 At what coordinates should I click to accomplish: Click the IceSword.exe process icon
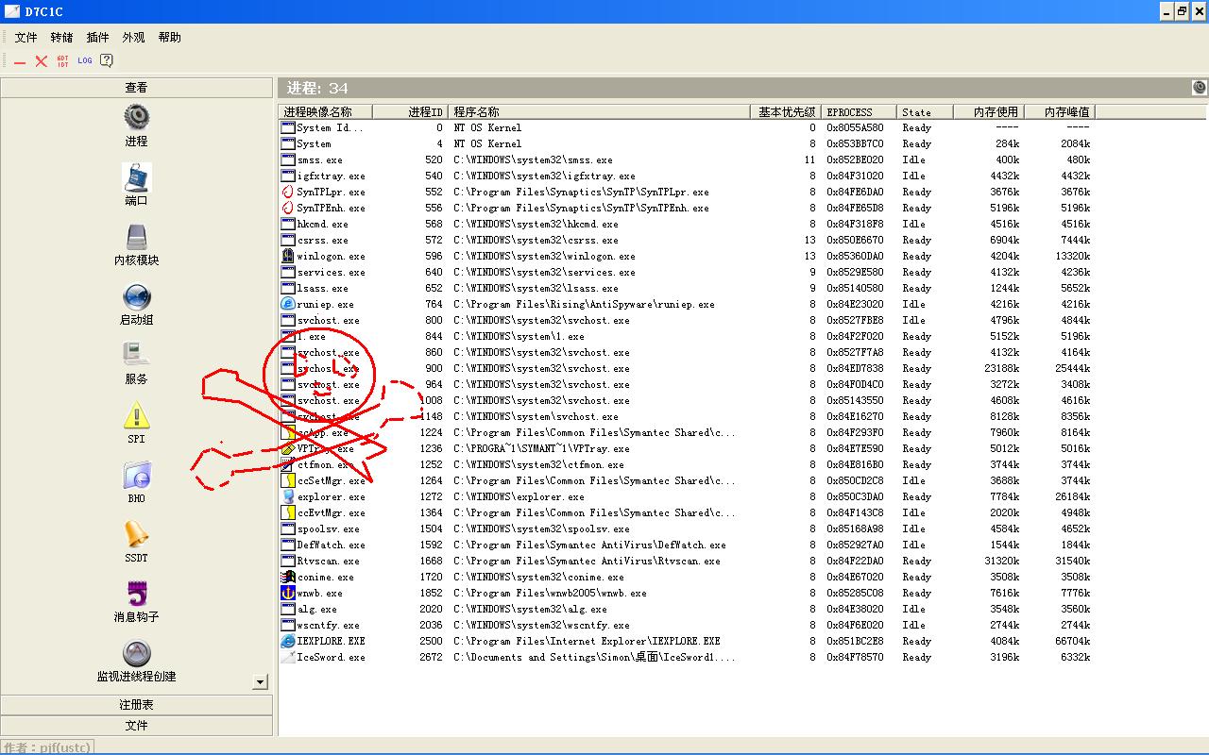(288, 657)
